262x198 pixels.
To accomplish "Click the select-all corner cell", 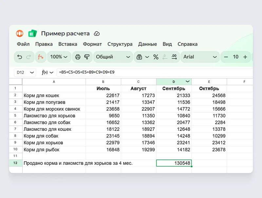I will 15,81.
